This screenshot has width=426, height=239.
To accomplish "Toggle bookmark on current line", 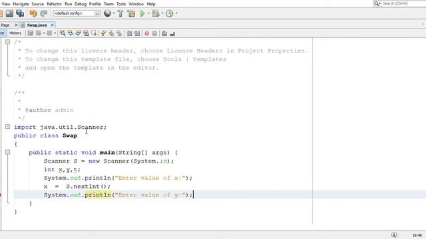I will coord(119,33).
